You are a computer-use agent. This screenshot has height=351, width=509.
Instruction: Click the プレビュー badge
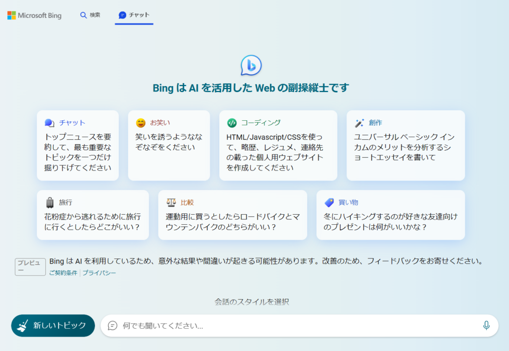point(30,266)
